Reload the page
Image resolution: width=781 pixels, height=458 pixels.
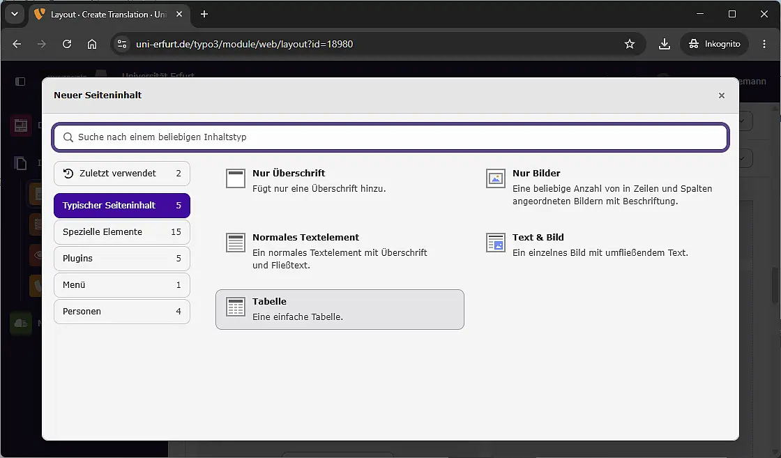tap(67, 44)
